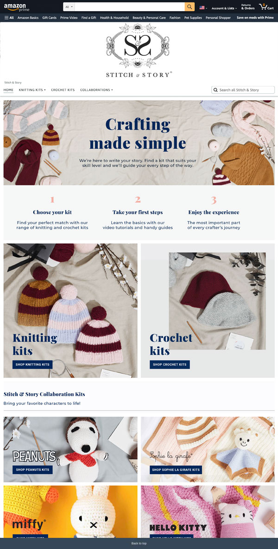This screenshot has height=549, width=278.
Task: Click Shop Knitting Kits button
Action: [x=32, y=364]
